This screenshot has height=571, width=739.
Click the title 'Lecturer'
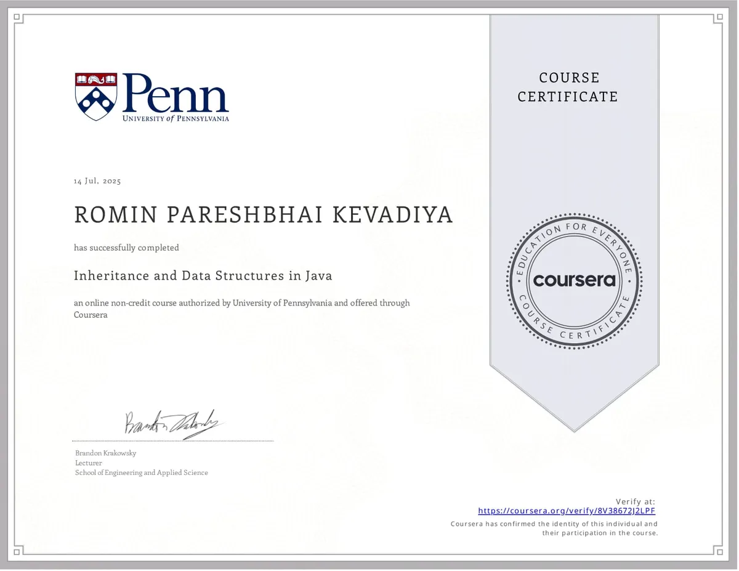click(x=89, y=463)
